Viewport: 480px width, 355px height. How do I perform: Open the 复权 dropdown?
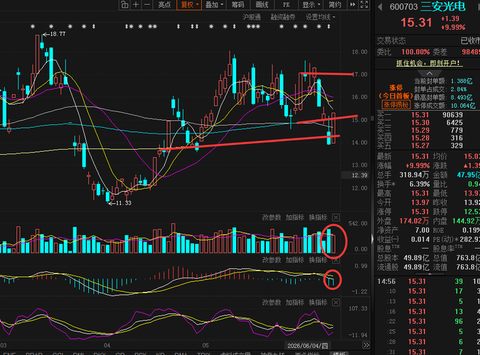point(189,4)
